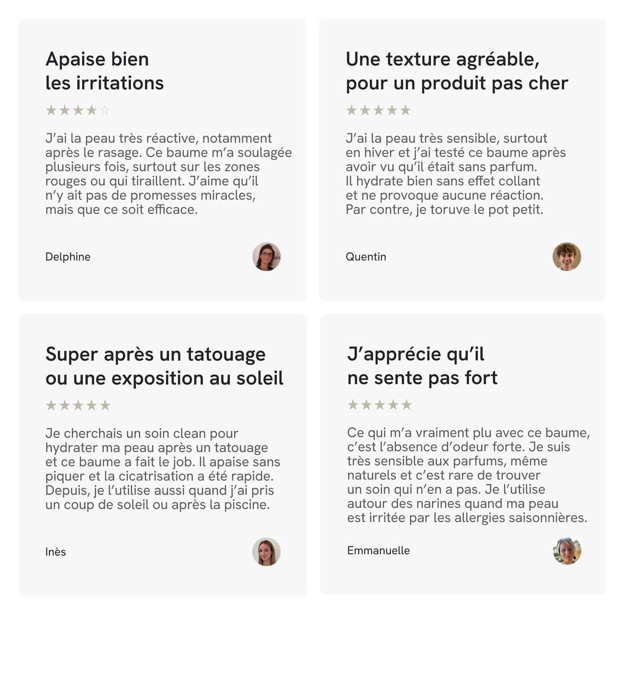Click the third star in Emmanuelle's rating
The image size is (625, 680).
click(x=380, y=405)
